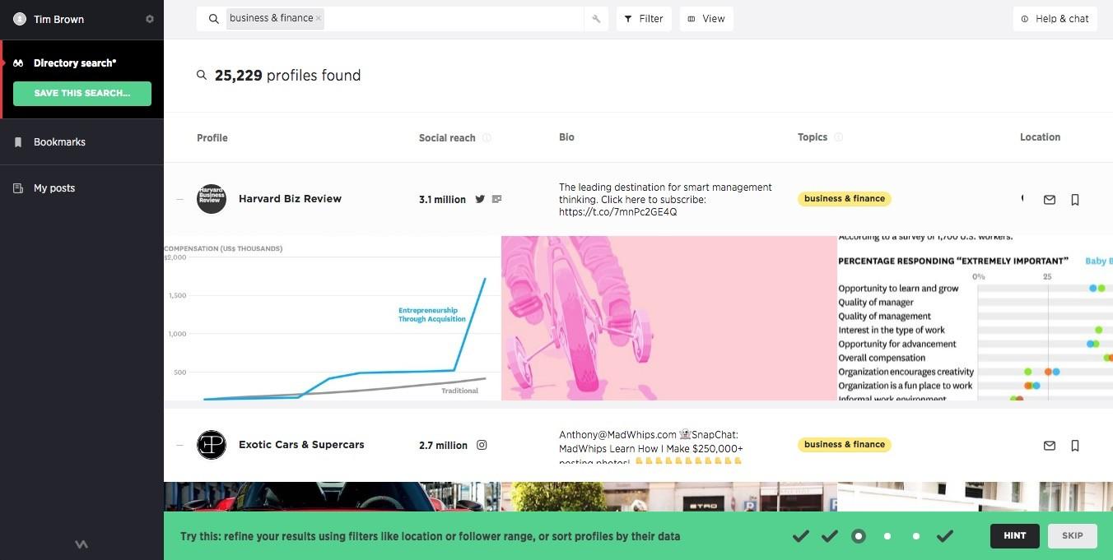Click Harvard Biz Review's business & finance tag

tap(845, 199)
